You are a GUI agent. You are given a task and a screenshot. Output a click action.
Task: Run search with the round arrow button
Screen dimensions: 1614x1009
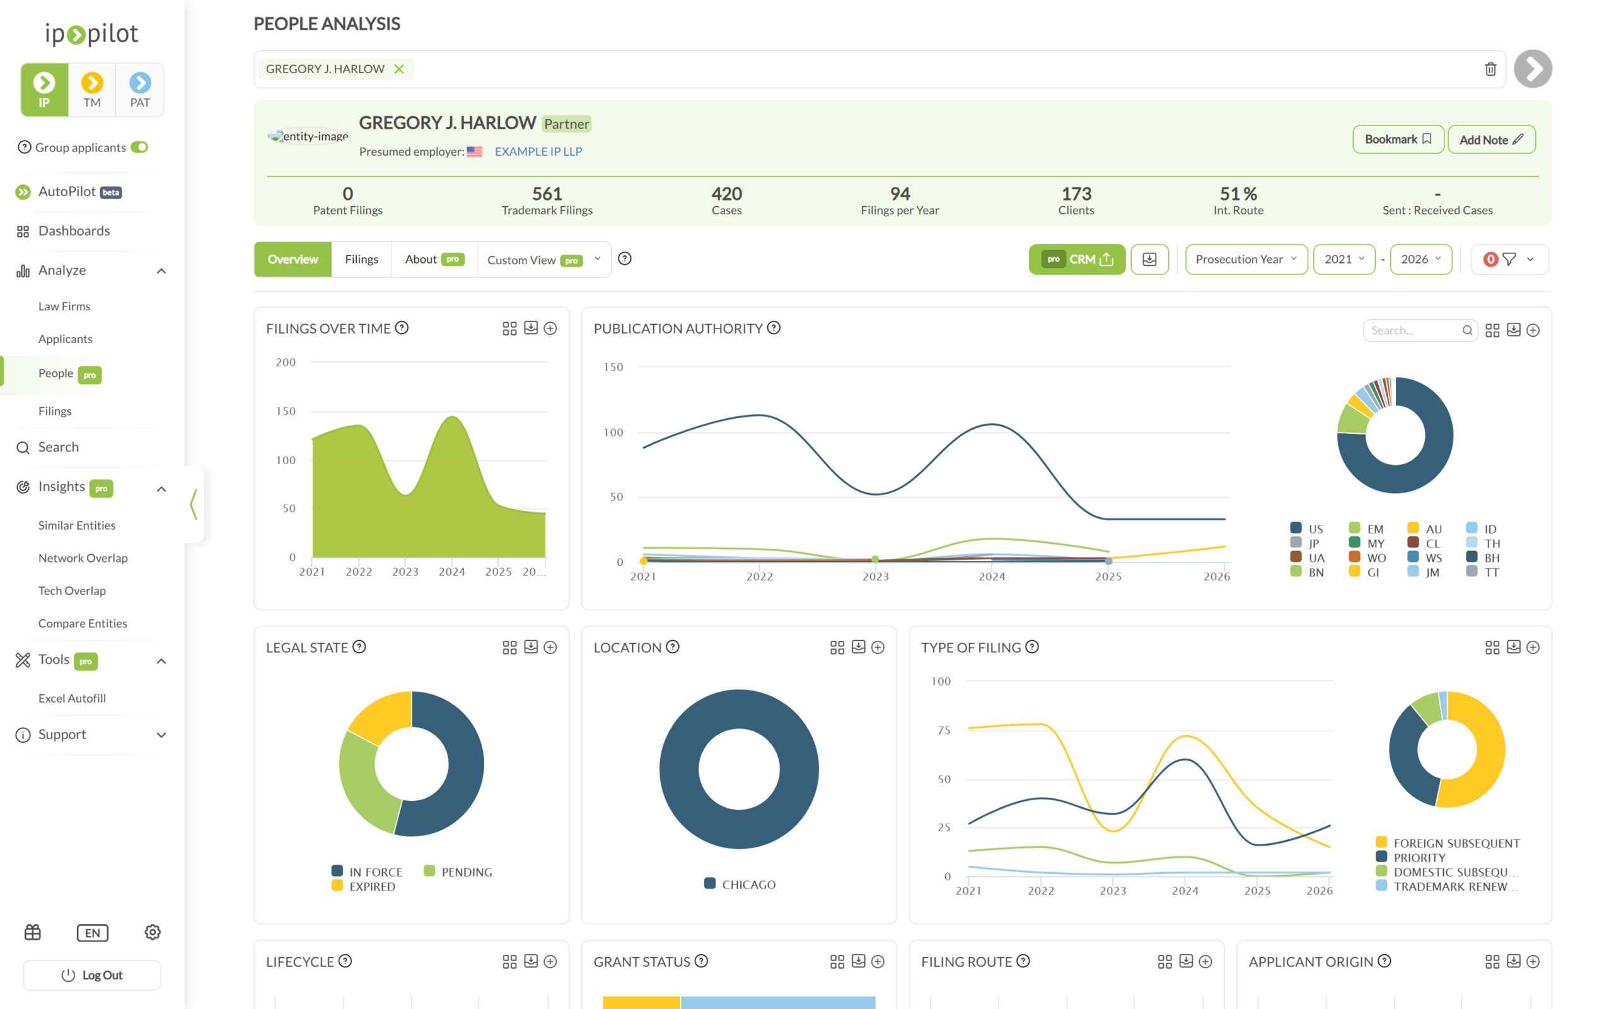[x=1533, y=69]
